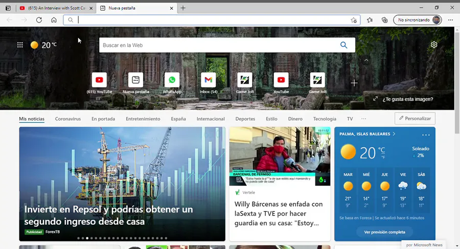Image resolution: width=460 pixels, height=249 pixels.
Task: Click Ver previsión completa button
Action: click(x=384, y=232)
